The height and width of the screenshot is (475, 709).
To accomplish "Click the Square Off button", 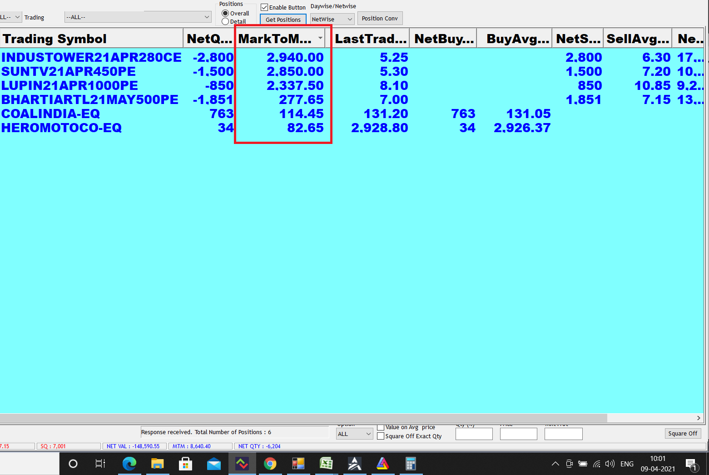I will point(683,433).
